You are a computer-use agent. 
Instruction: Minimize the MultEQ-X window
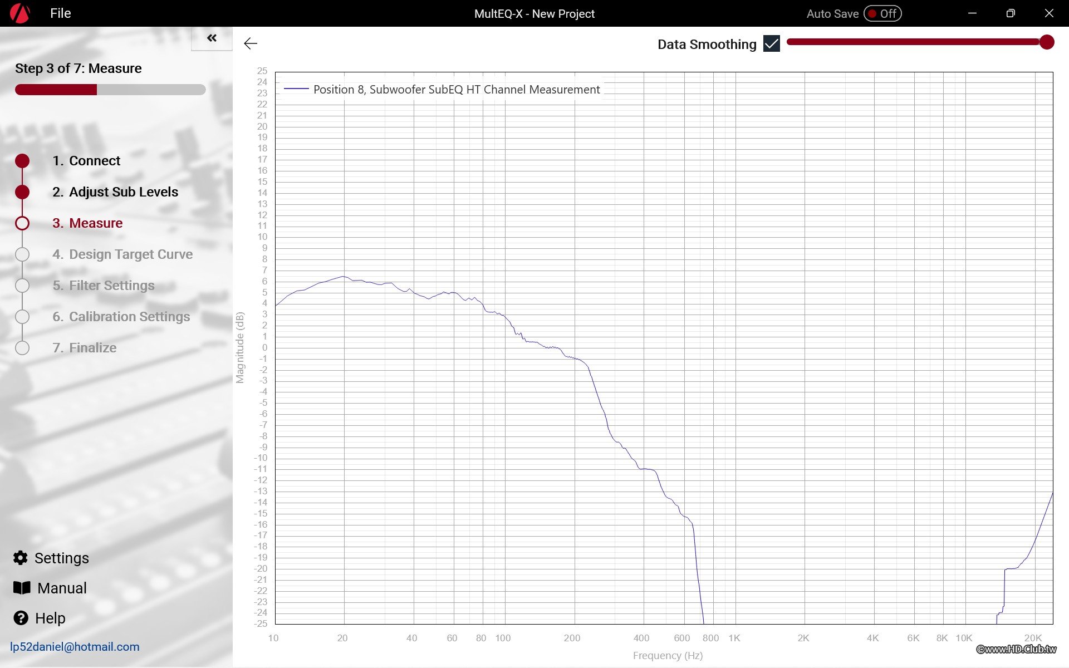tap(972, 13)
